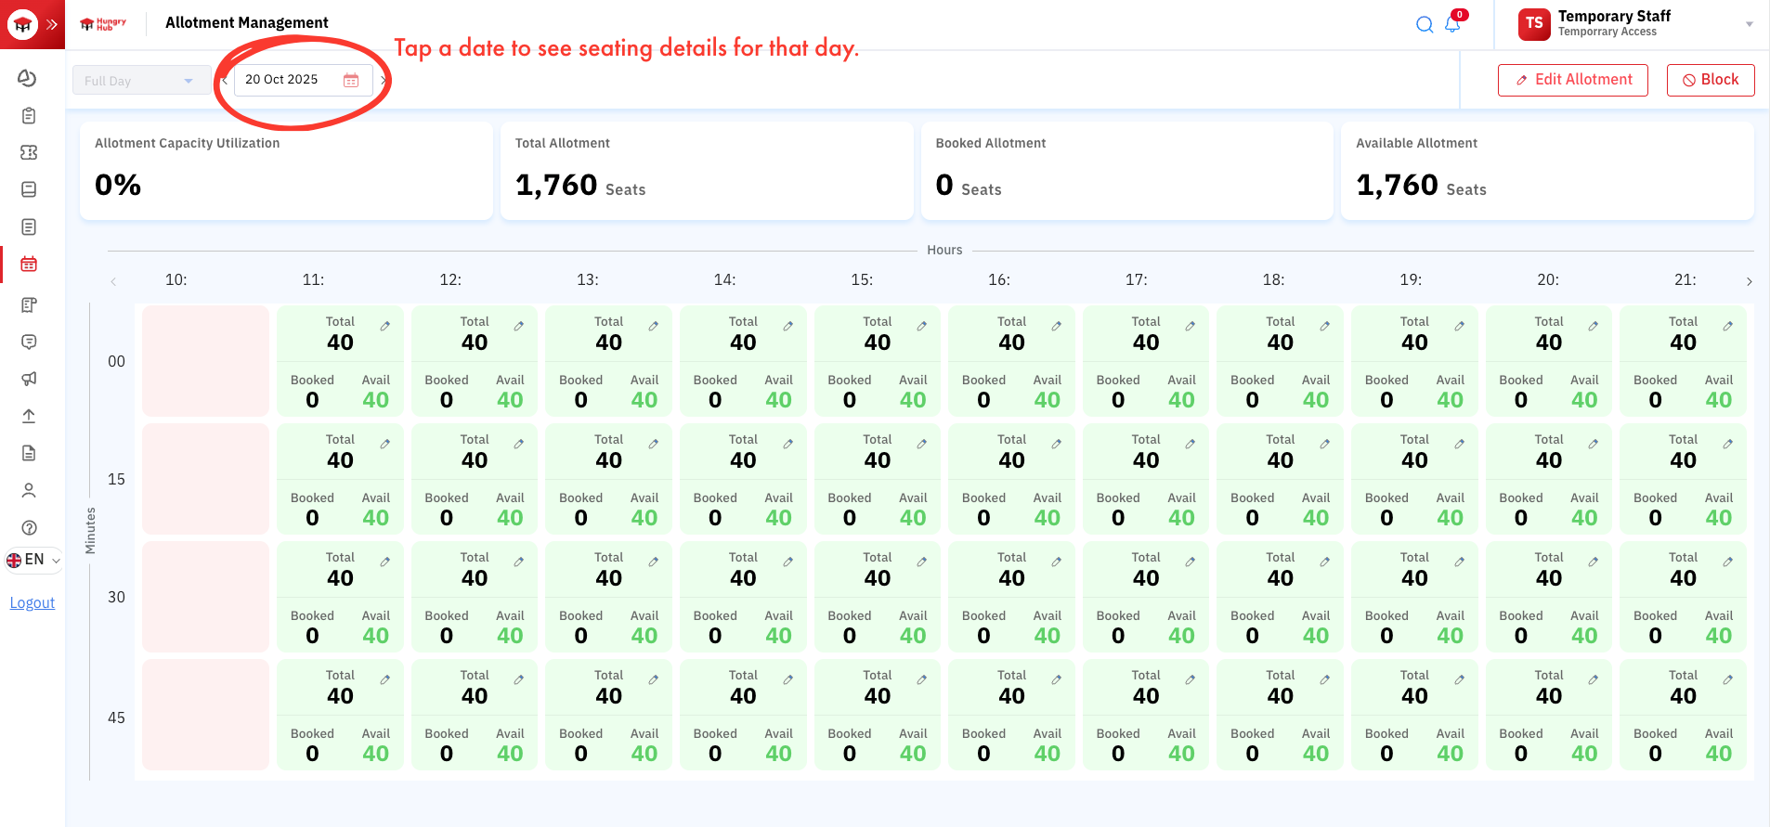Edit the 14:30 slot pencil icon
Viewport: 1770px width, 827px height.
pos(787,562)
